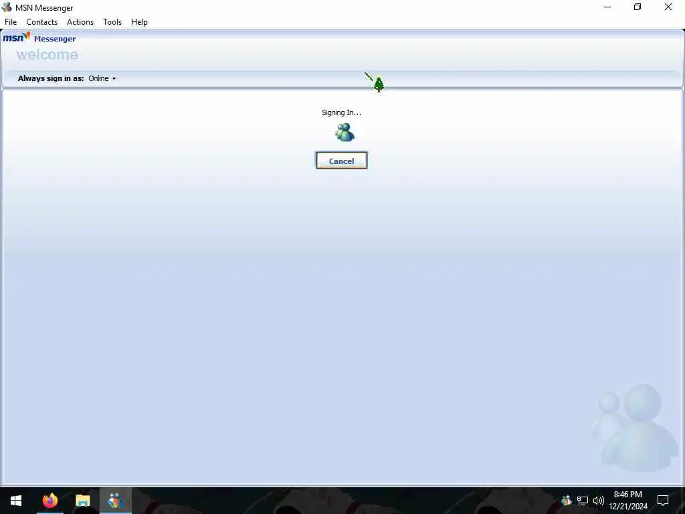
Task: Launch Firefox from the taskbar
Action: pyautogui.click(x=50, y=501)
